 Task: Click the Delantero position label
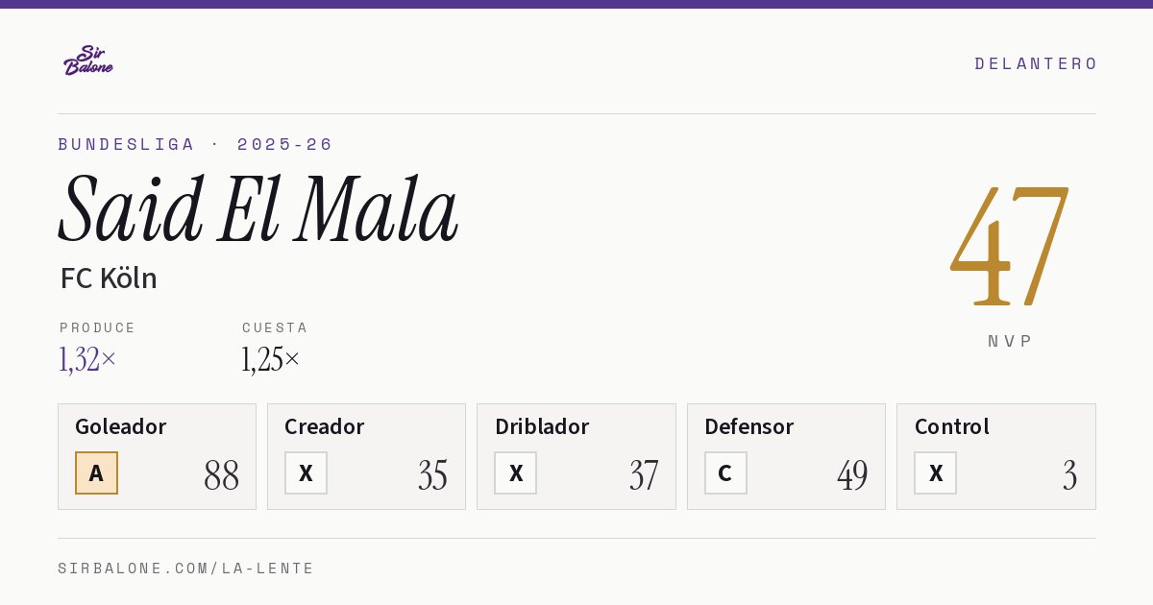point(1036,63)
